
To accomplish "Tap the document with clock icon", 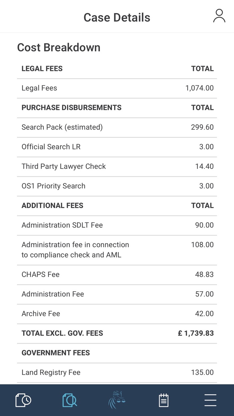I will (x=23, y=400).
